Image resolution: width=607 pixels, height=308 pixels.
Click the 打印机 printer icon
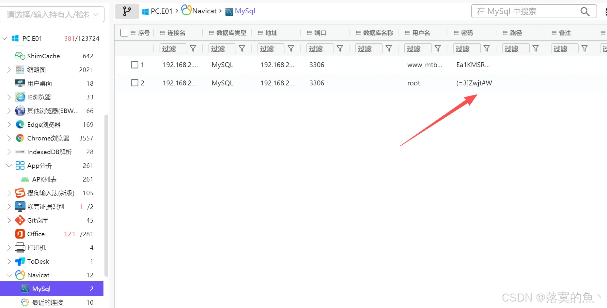20,248
